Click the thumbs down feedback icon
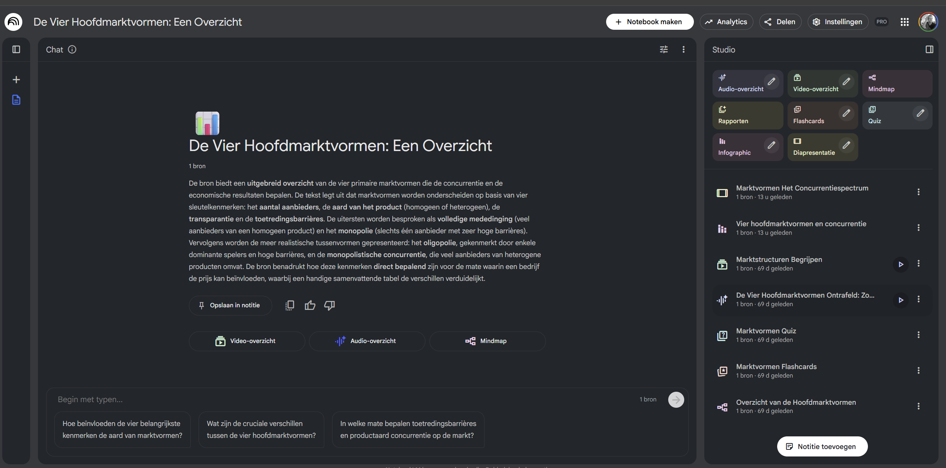Screen dimensions: 946x468 click(329, 305)
